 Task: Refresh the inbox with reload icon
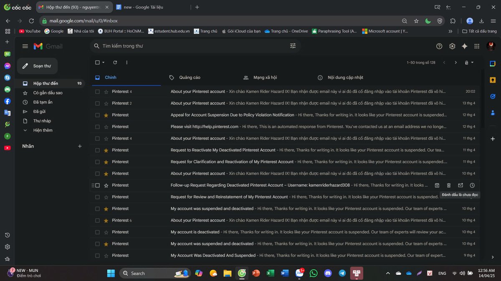[115, 62]
